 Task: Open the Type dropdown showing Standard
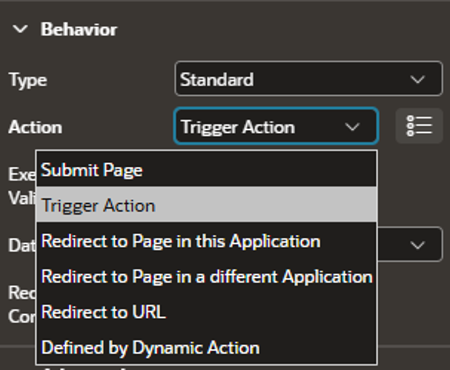(309, 78)
